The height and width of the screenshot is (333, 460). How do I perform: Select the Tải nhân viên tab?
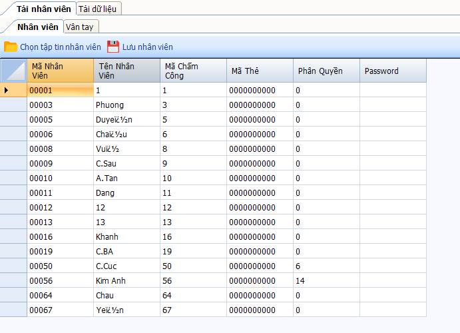[x=39, y=9]
